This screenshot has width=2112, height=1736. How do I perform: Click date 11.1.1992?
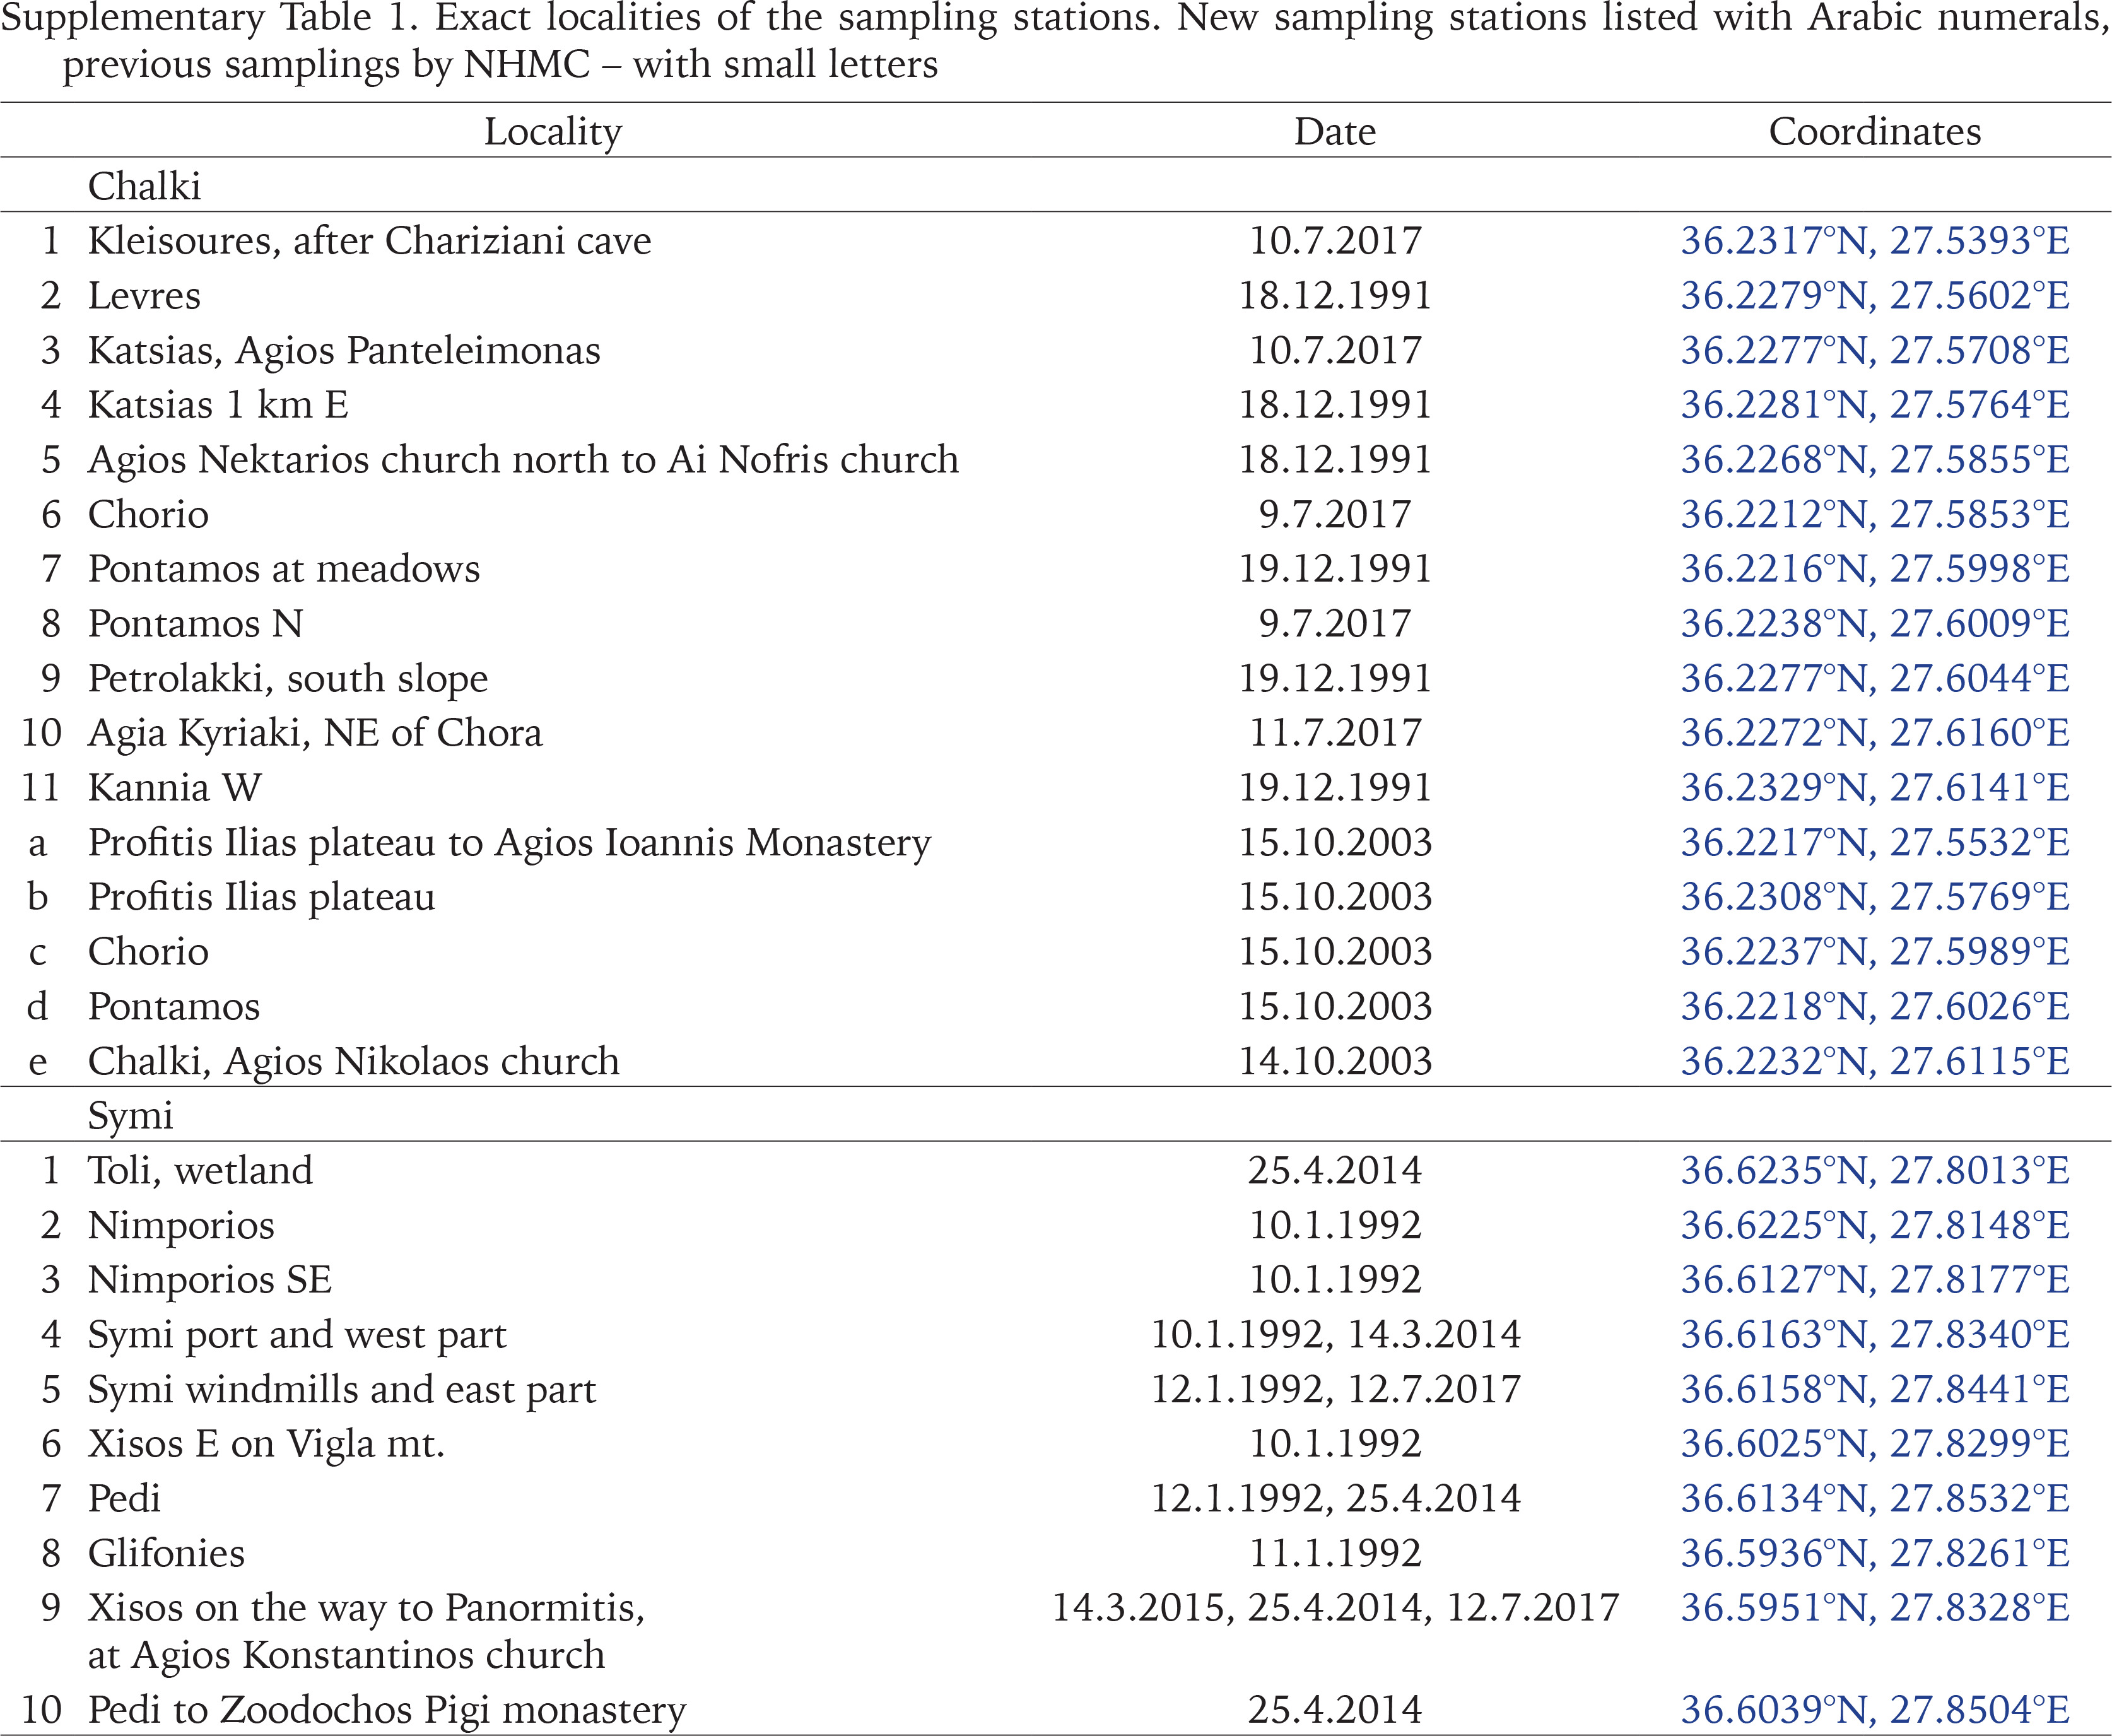(x=1335, y=1554)
